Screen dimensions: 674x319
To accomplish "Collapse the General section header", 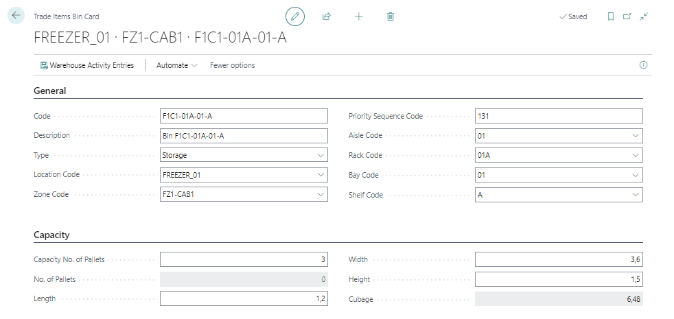I will point(50,91).
